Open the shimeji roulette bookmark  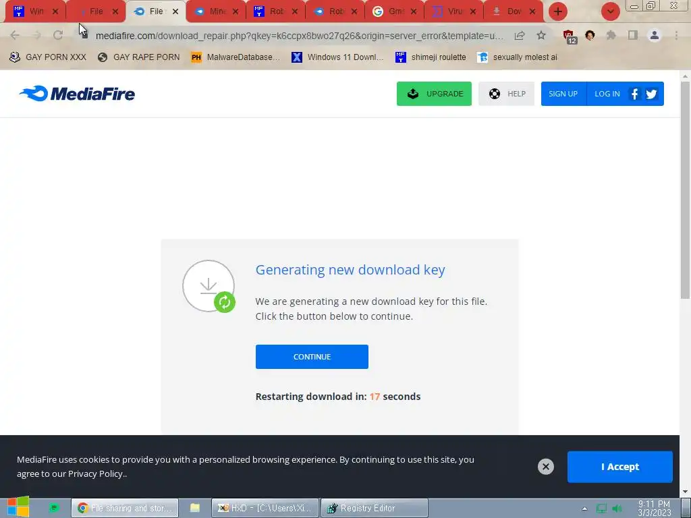pos(431,57)
